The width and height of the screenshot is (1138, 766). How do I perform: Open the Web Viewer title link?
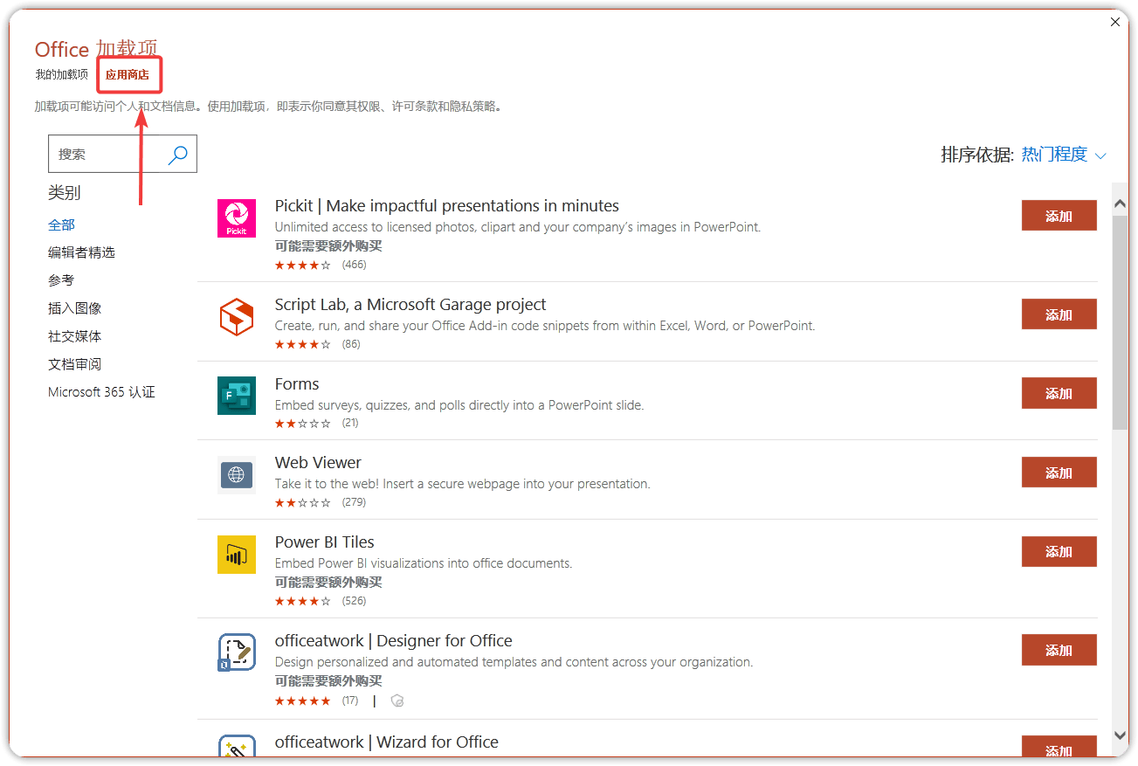tap(318, 463)
